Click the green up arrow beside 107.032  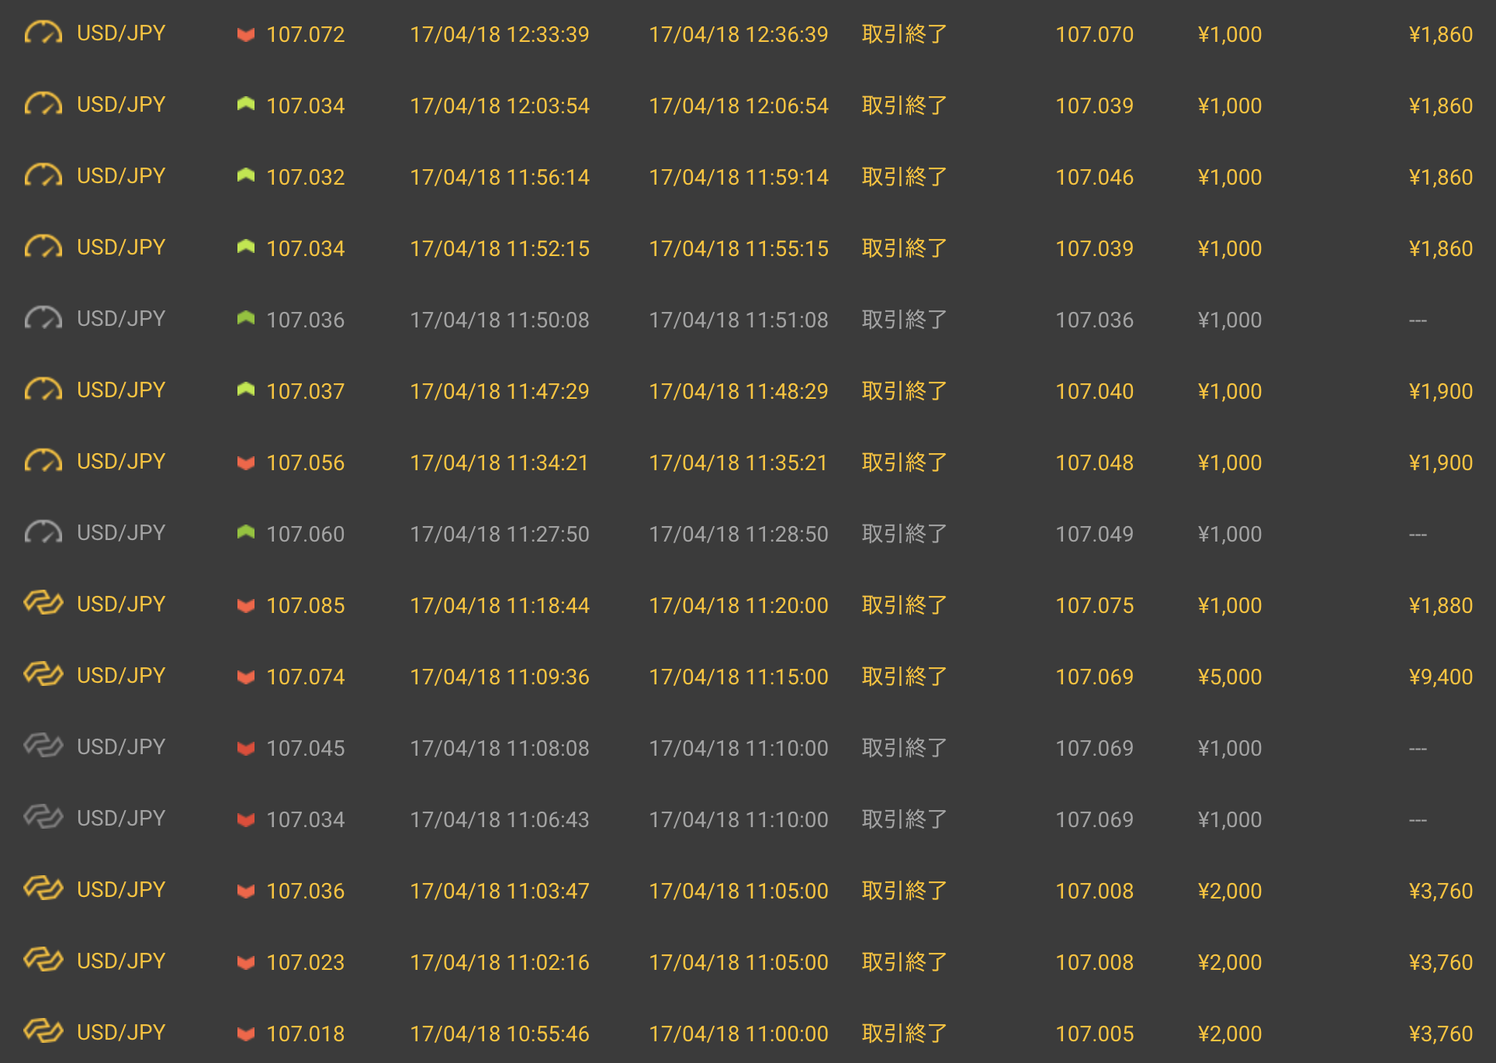(x=246, y=176)
